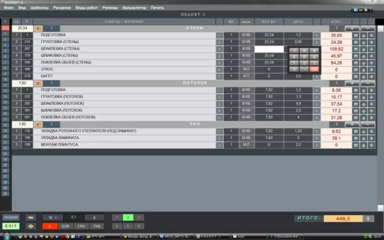384x240 pixels.
Task: Move ГРУНТОВКА (СТЕНЫ) row down
Action: click(x=372, y=42)
